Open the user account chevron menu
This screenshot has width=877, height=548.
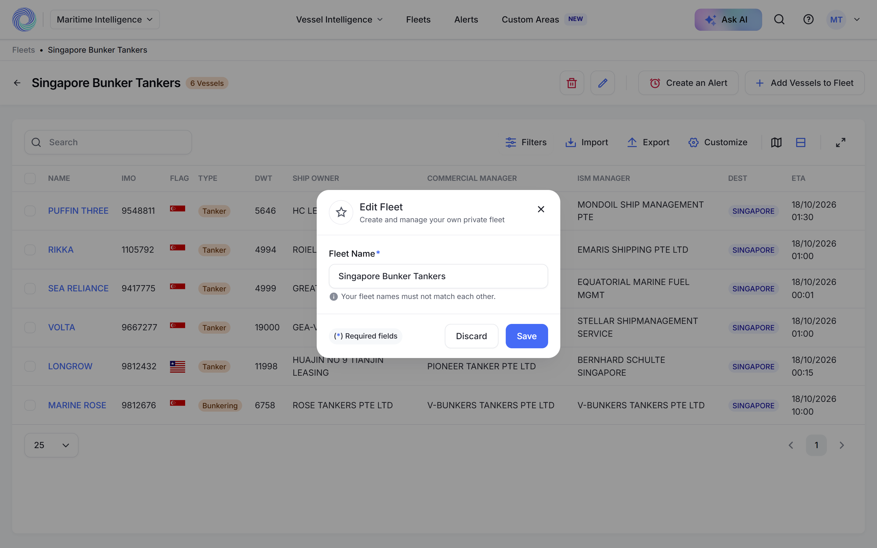pyautogui.click(x=857, y=19)
